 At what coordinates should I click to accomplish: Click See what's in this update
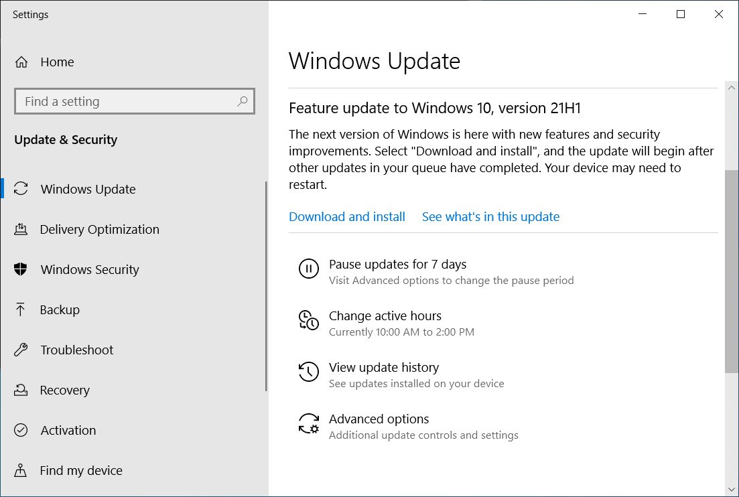[490, 216]
